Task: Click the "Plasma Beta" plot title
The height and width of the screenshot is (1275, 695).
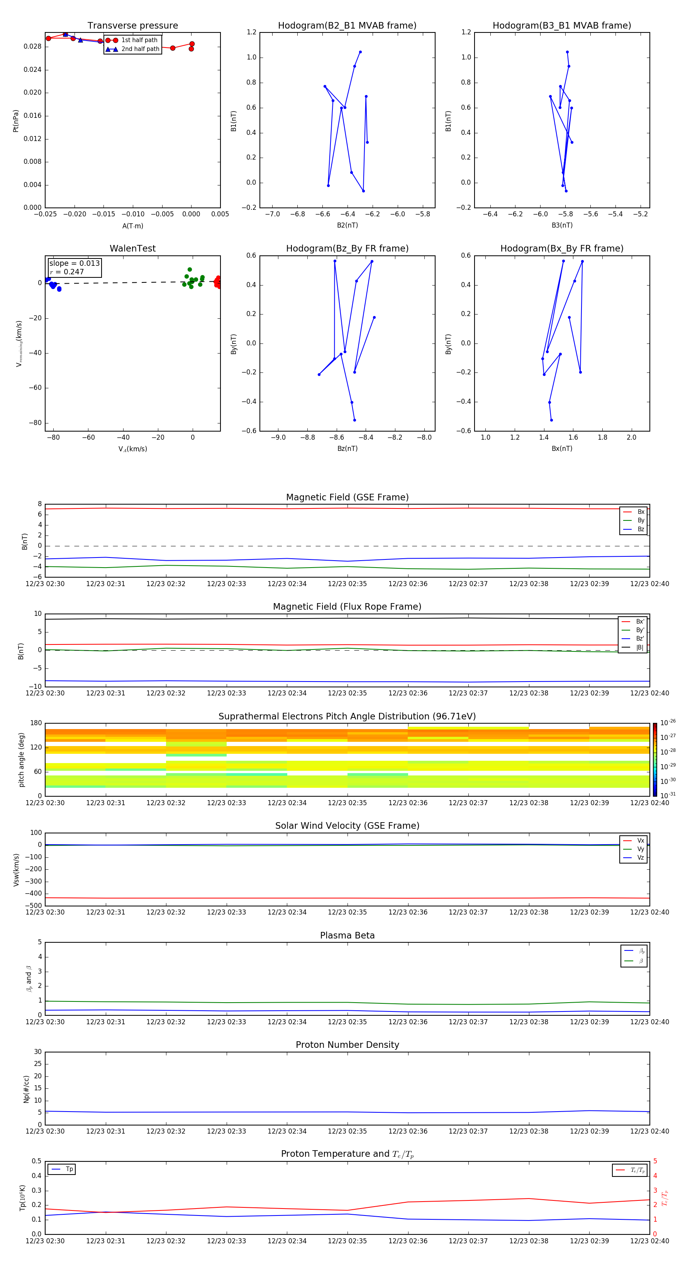Action: (347, 935)
